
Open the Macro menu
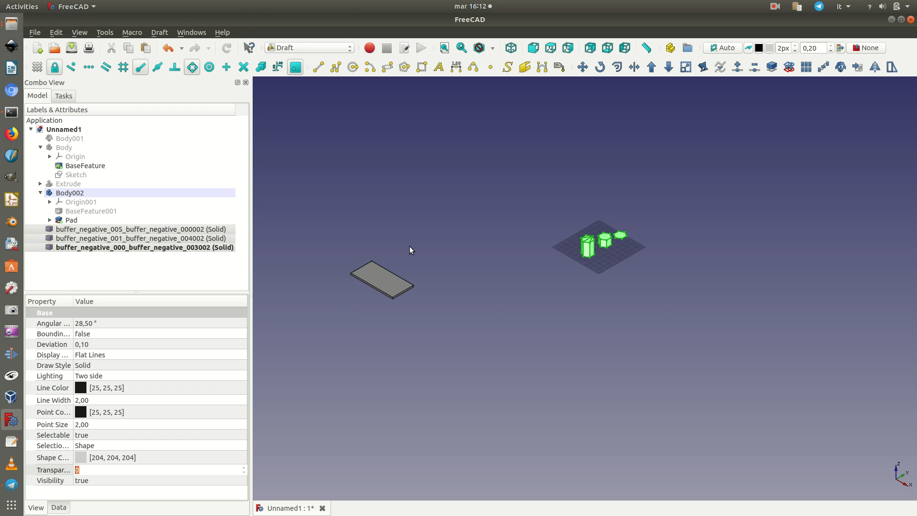click(x=132, y=32)
